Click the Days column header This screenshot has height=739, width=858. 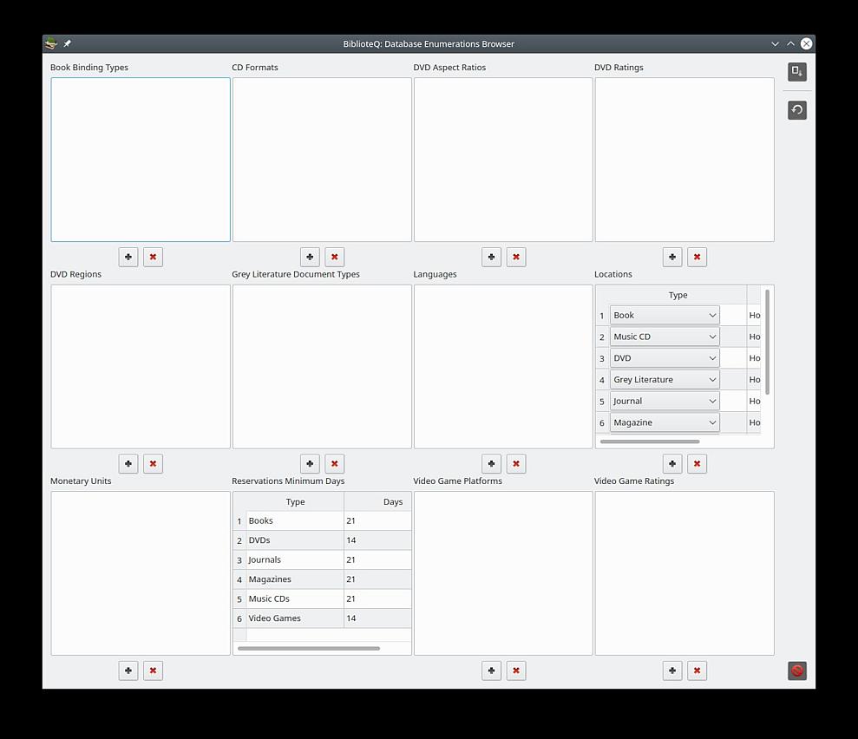coord(377,501)
